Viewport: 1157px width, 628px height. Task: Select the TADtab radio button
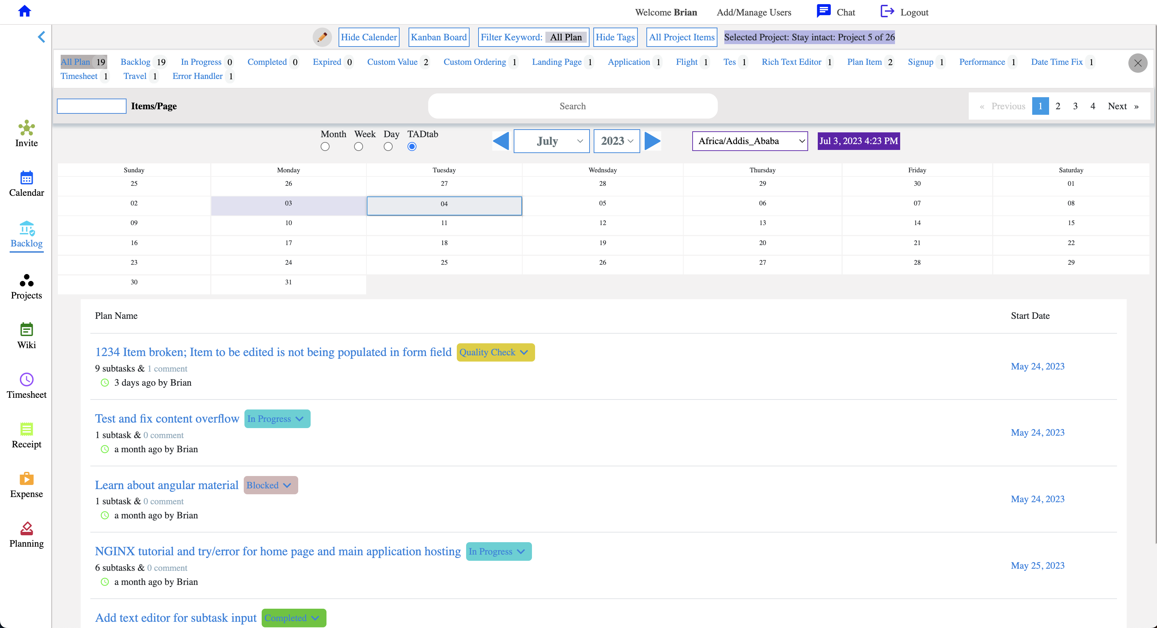(x=412, y=147)
